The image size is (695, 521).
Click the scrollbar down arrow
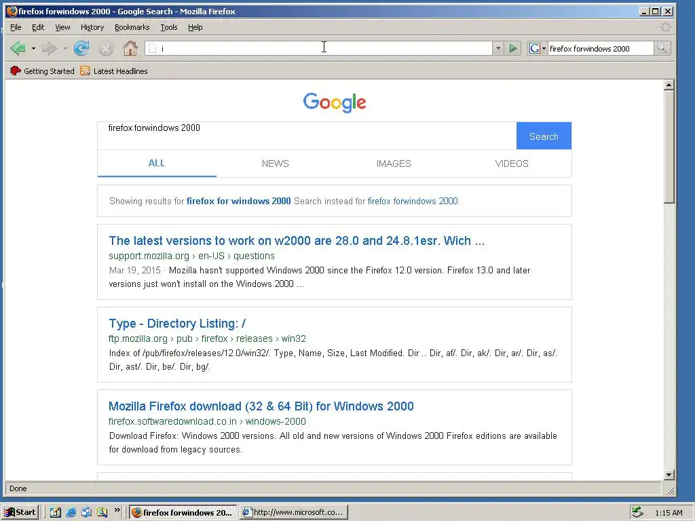point(669,475)
